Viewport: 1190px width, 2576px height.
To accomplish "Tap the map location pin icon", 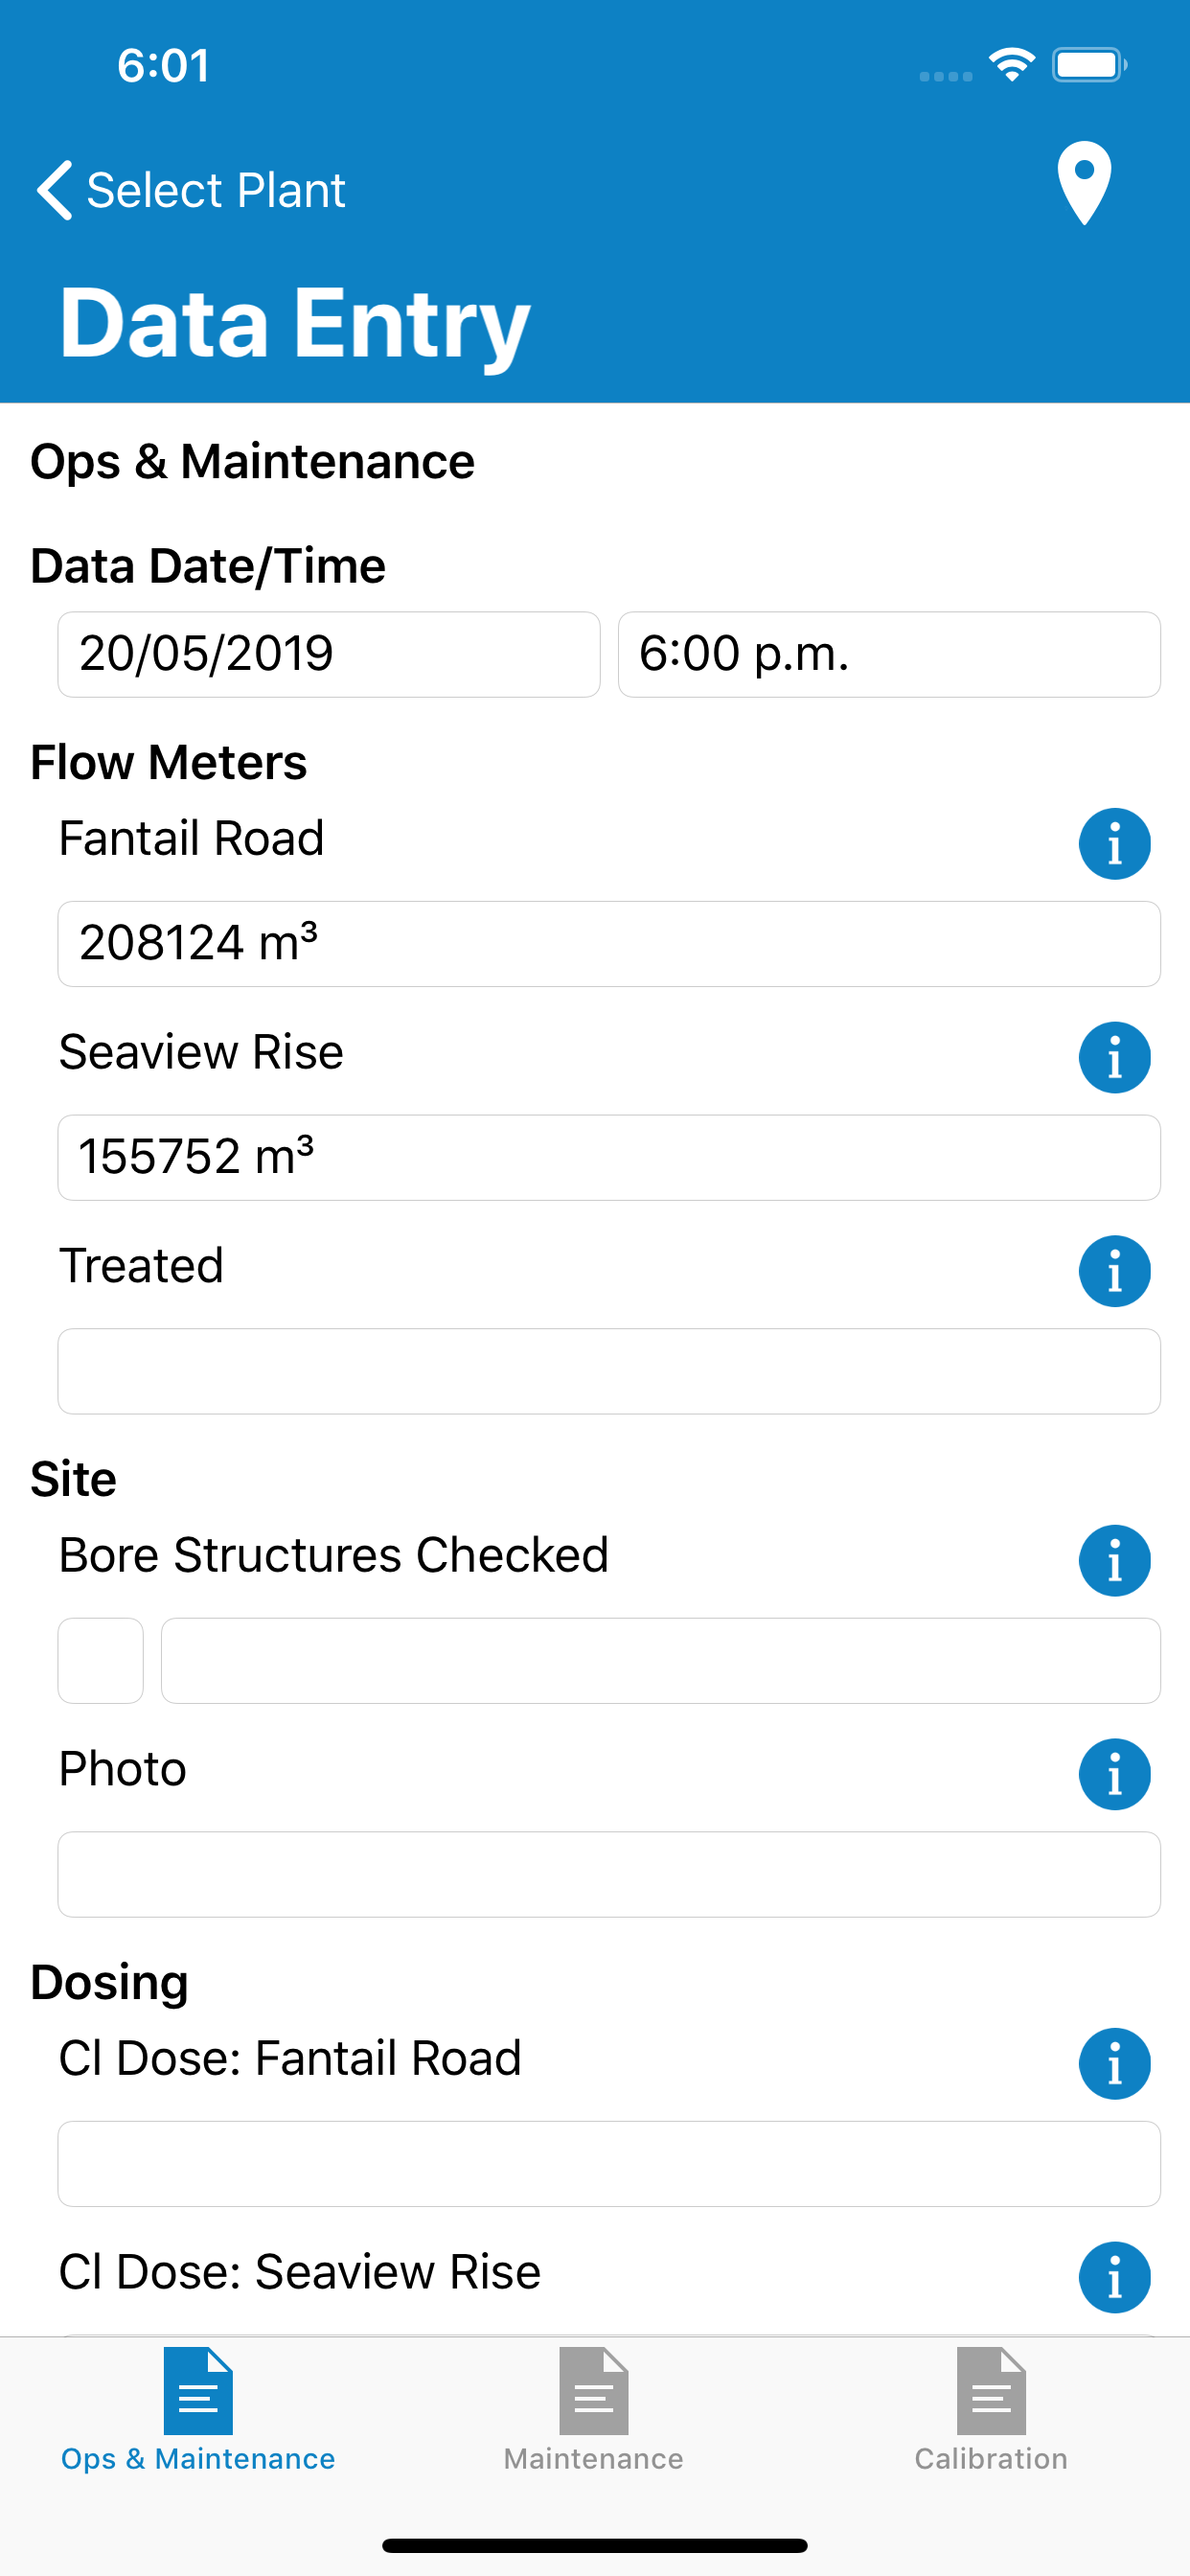I will point(1084,183).
